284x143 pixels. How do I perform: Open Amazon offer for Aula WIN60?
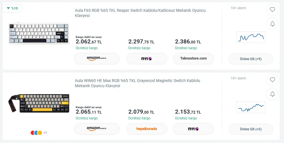pos(97,129)
